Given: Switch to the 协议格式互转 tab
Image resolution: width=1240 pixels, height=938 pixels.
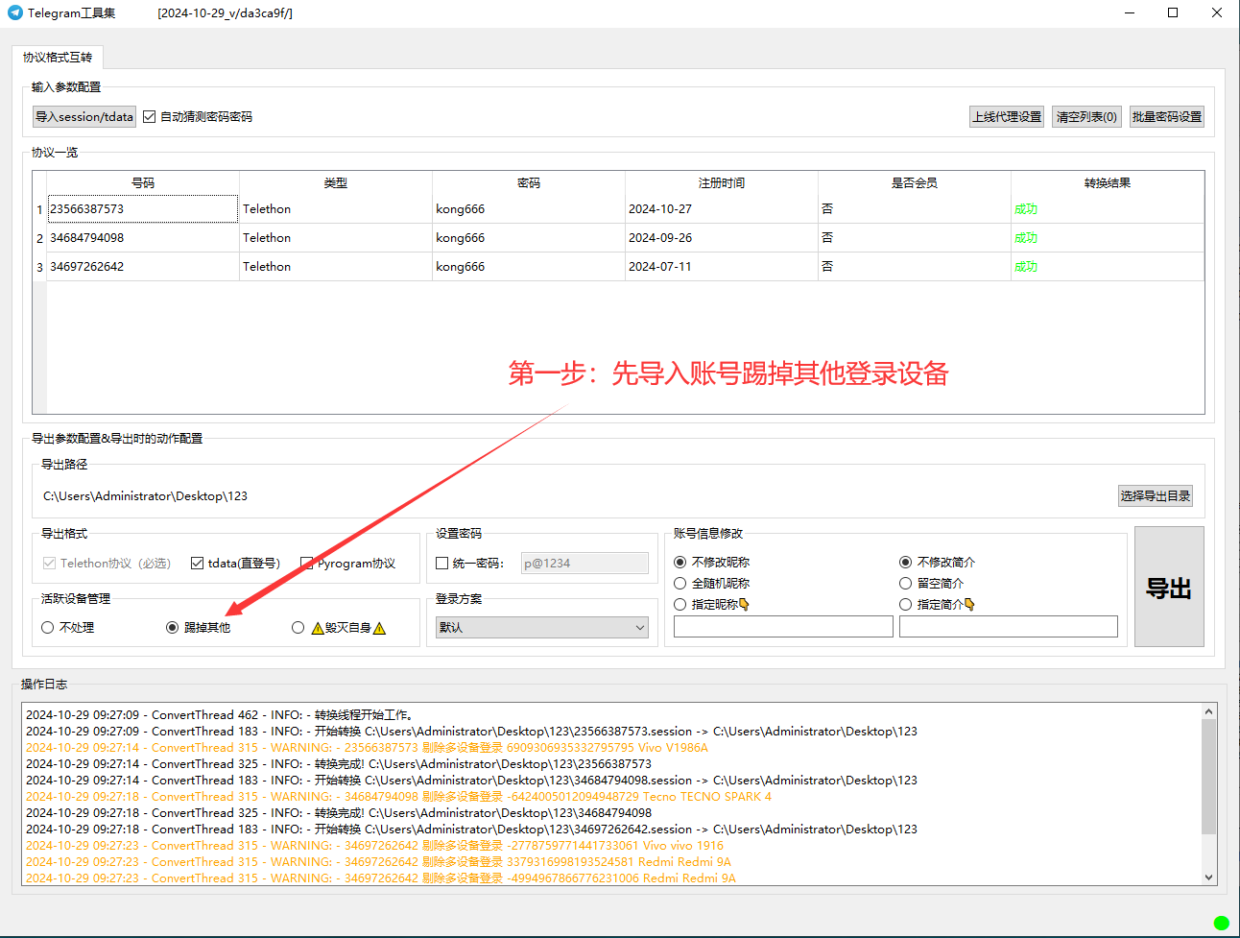Looking at the screenshot, I should click(x=58, y=57).
